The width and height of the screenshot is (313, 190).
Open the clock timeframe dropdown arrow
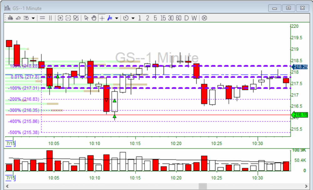click(133, 18)
